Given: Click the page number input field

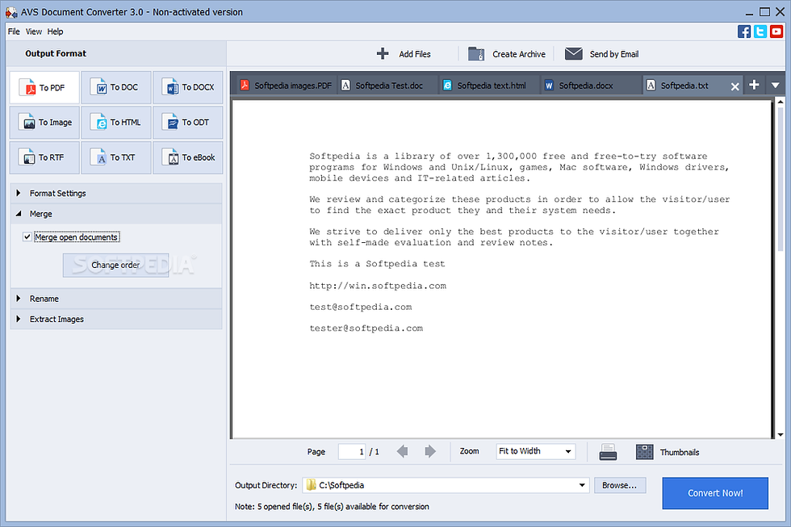Looking at the screenshot, I should (352, 451).
